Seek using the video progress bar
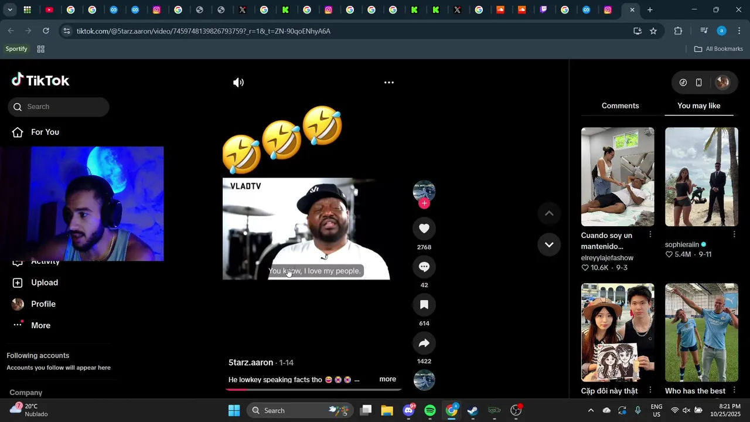750x422 pixels. coord(313,389)
